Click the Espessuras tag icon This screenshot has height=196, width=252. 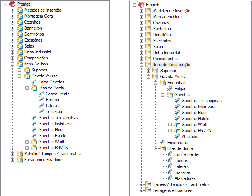pos(163,143)
